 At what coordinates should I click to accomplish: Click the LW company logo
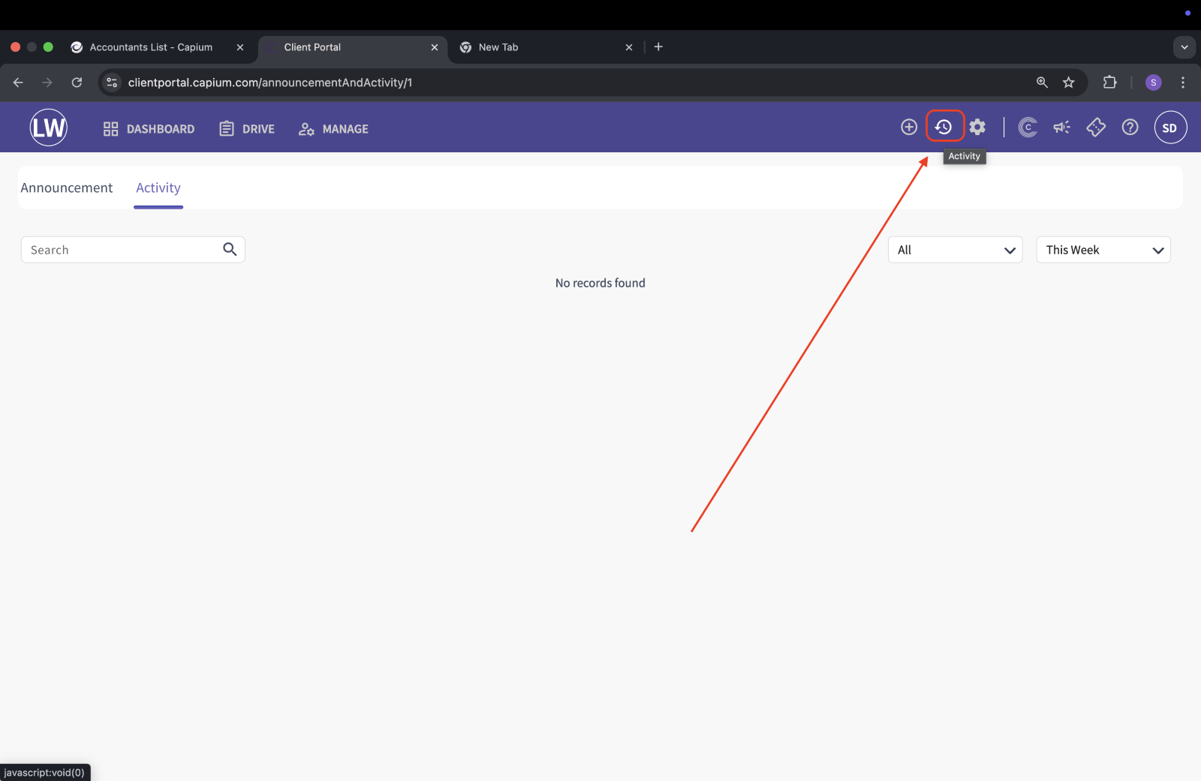(49, 128)
